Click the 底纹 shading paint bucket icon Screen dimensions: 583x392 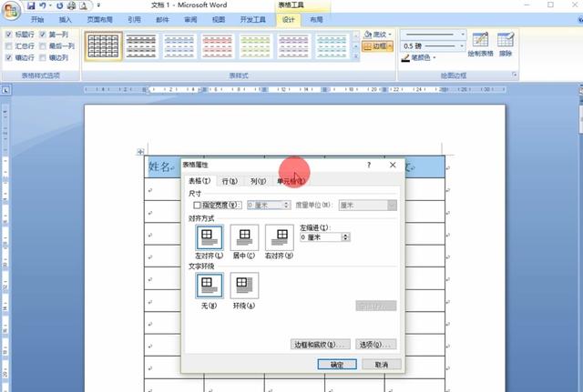pyautogui.click(x=368, y=35)
